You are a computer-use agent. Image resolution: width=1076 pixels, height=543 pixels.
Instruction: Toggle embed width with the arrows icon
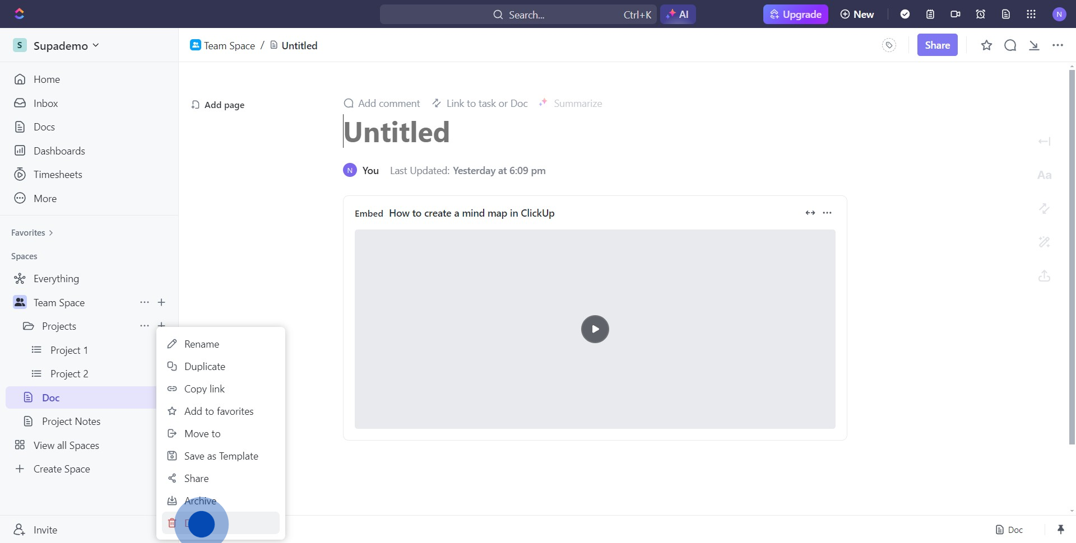click(x=810, y=213)
